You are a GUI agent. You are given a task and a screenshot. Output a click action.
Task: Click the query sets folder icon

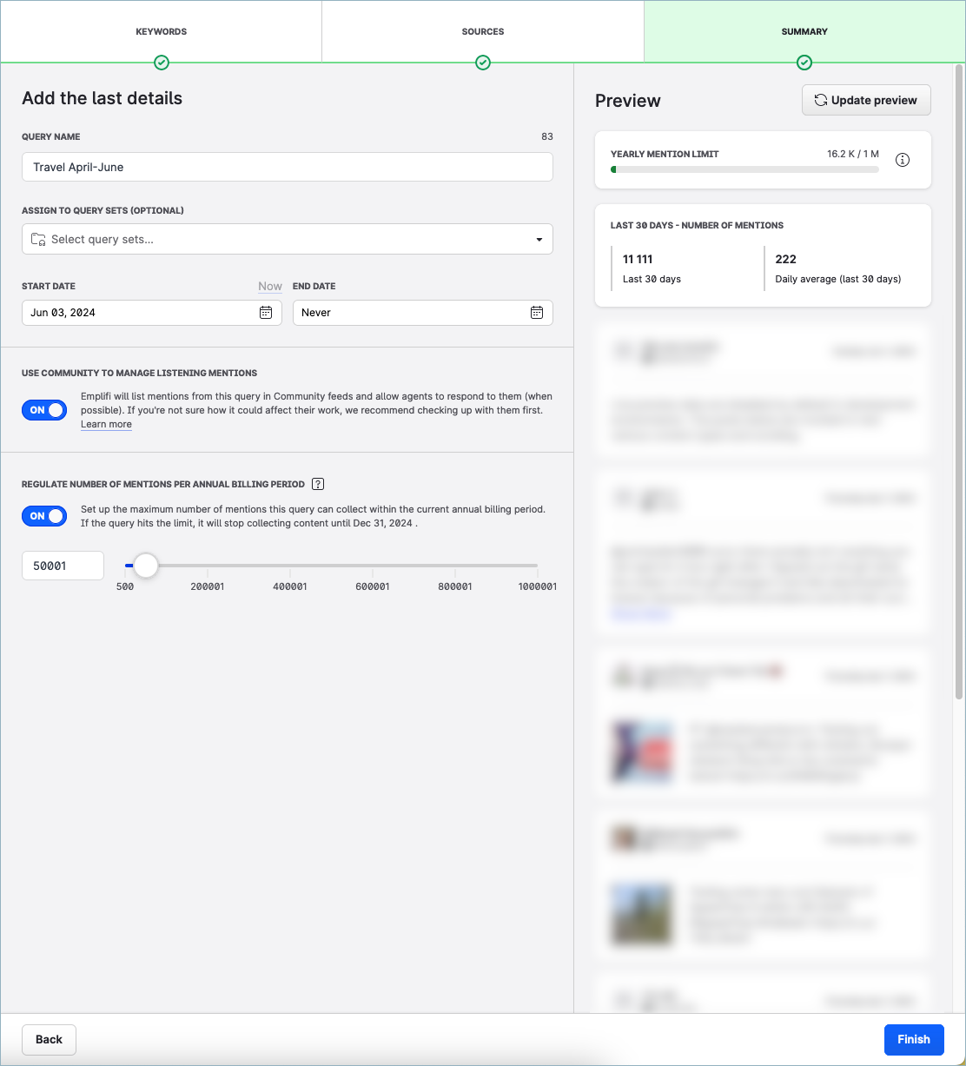coord(38,239)
